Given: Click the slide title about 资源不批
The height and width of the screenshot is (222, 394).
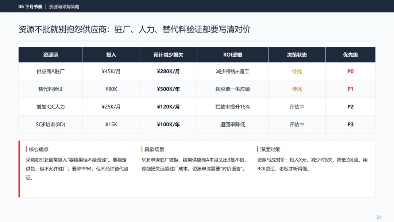Looking at the screenshot, I should (x=134, y=29).
